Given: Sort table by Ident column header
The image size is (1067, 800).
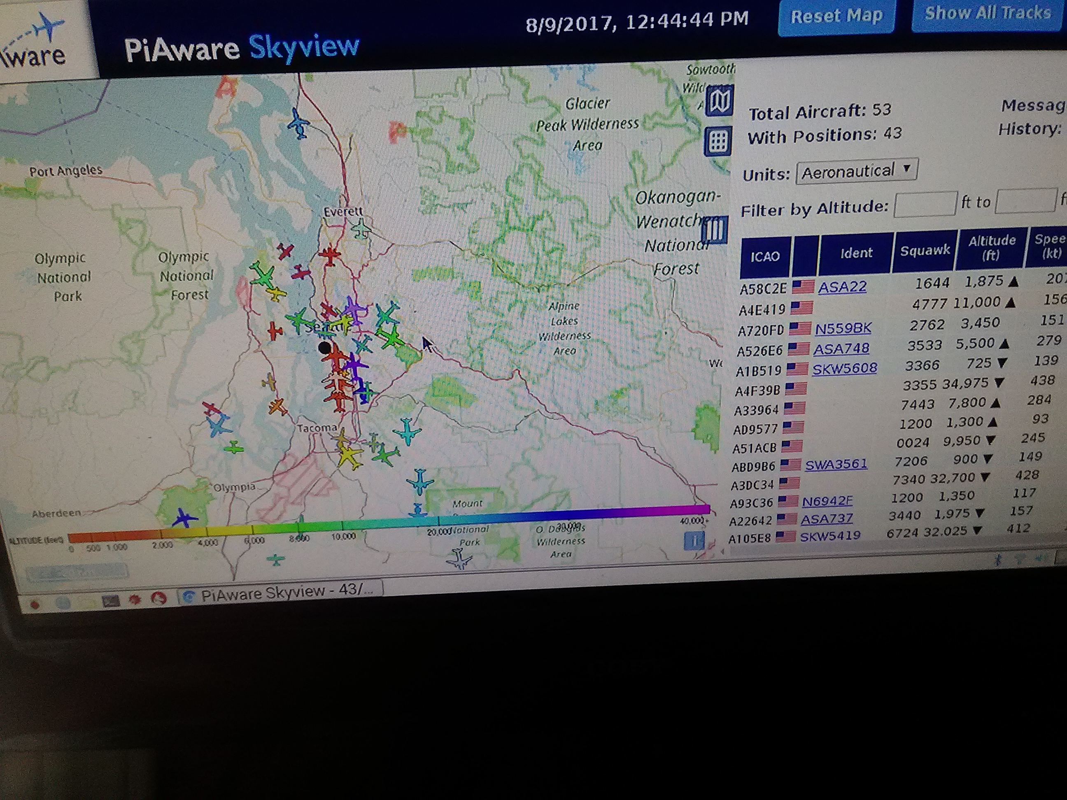Looking at the screenshot, I should pyautogui.click(x=856, y=253).
